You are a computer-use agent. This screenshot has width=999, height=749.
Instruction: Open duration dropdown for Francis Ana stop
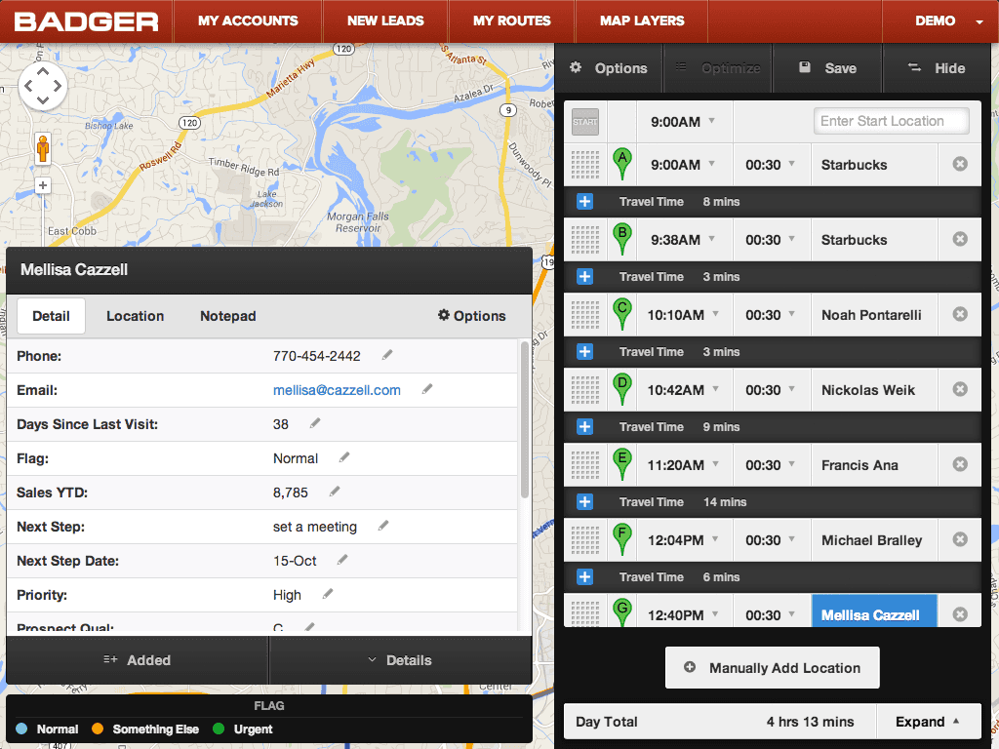pyautogui.click(x=792, y=464)
